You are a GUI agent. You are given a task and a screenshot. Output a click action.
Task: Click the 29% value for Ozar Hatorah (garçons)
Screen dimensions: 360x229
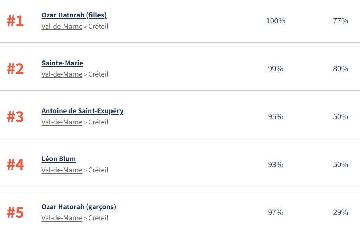[x=340, y=213]
